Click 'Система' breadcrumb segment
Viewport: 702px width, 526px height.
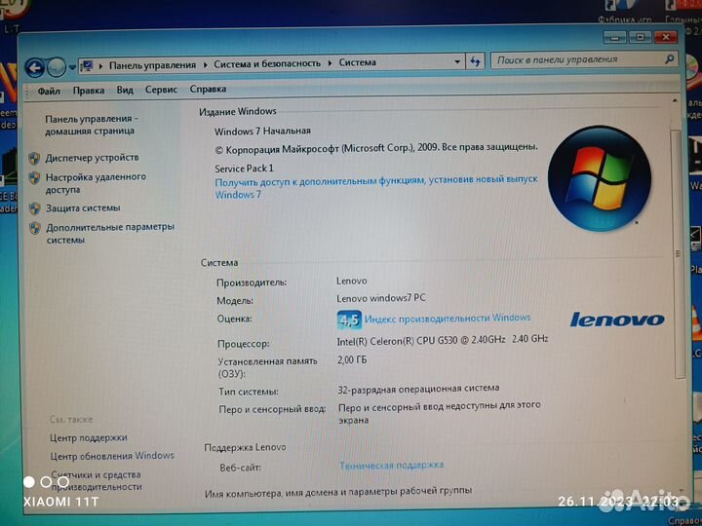357,62
